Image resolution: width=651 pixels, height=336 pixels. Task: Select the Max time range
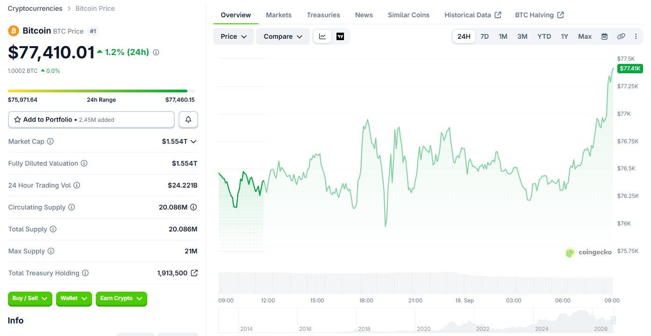(x=585, y=36)
